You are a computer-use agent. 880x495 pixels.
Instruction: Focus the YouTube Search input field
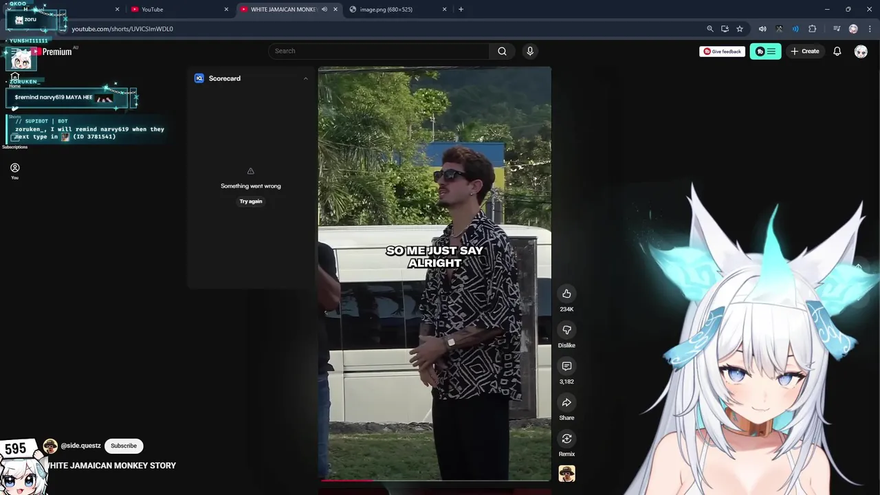379,51
